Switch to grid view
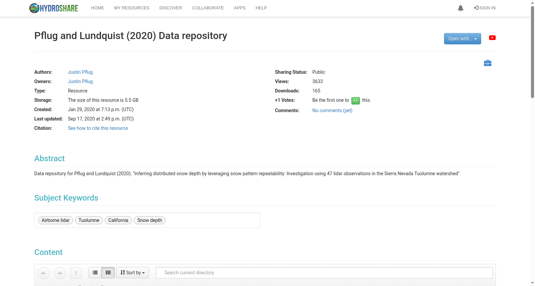 click(108, 273)
